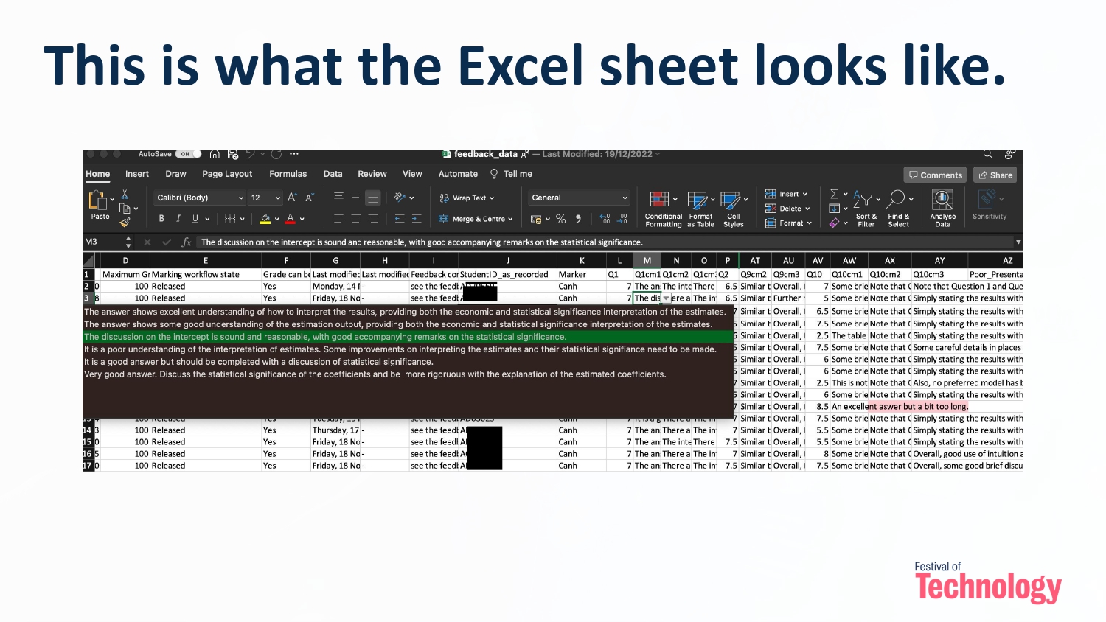The height and width of the screenshot is (622, 1106).
Task: Choose 'It is a good answer but...' list option
Action: [408, 362]
